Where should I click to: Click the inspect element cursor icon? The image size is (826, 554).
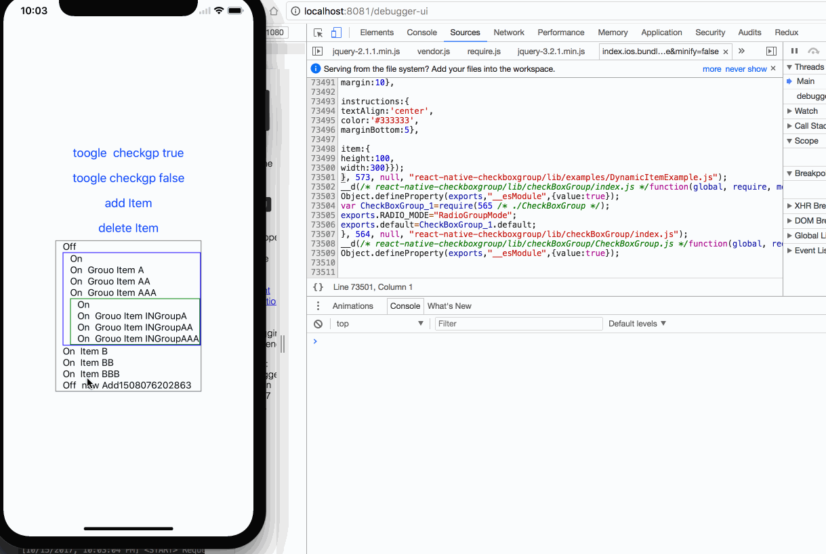[318, 33]
